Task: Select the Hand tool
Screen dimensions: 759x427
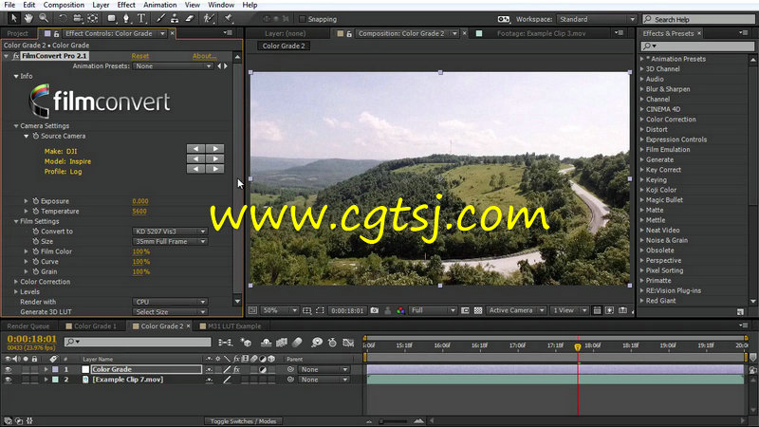Action: 28,18
